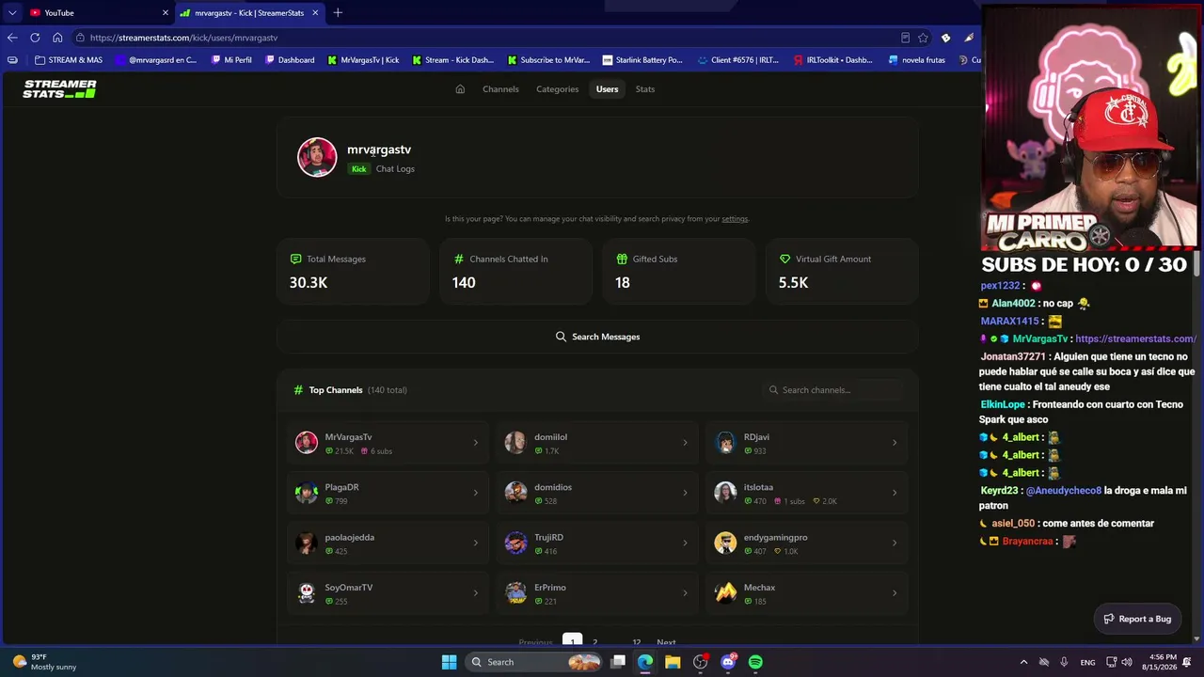Open the tab search dropdown arrow
Viewport: 1204px width, 677px height.
coord(12,13)
